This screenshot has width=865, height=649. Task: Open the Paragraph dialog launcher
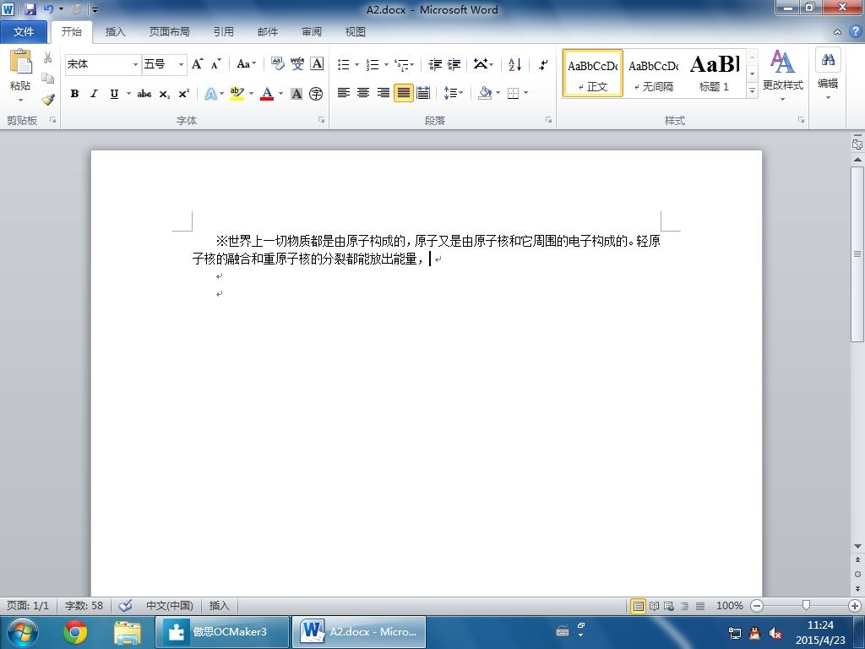(548, 120)
